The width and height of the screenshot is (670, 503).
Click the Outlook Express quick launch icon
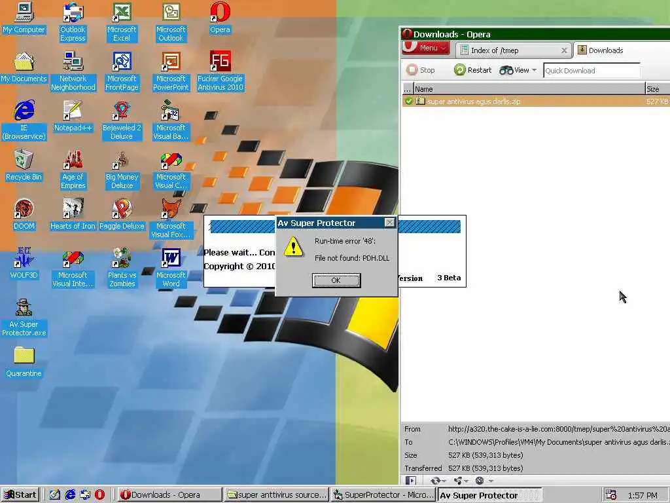coord(84,495)
